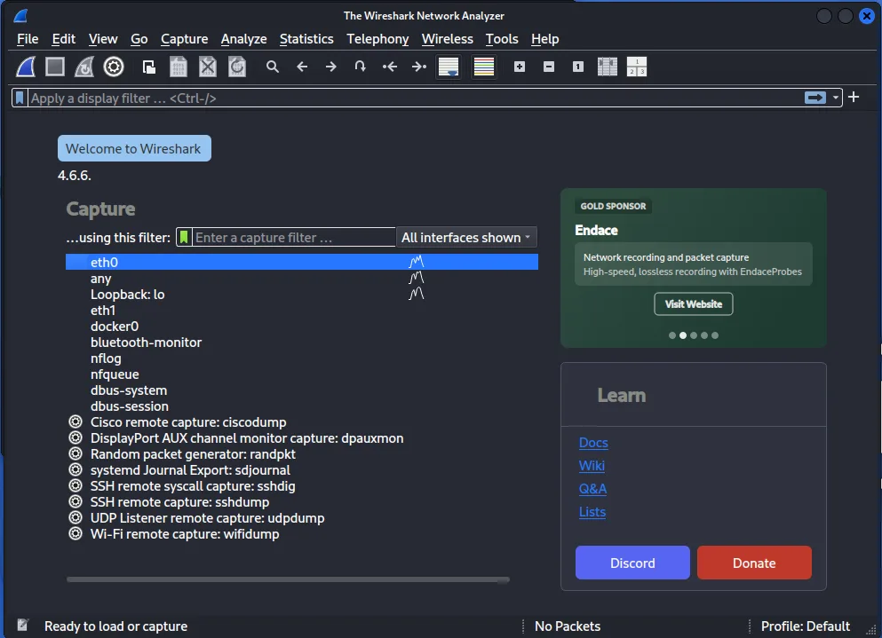This screenshot has width=882, height=638.
Task: Add a display filter button plus
Action: coord(854,98)
